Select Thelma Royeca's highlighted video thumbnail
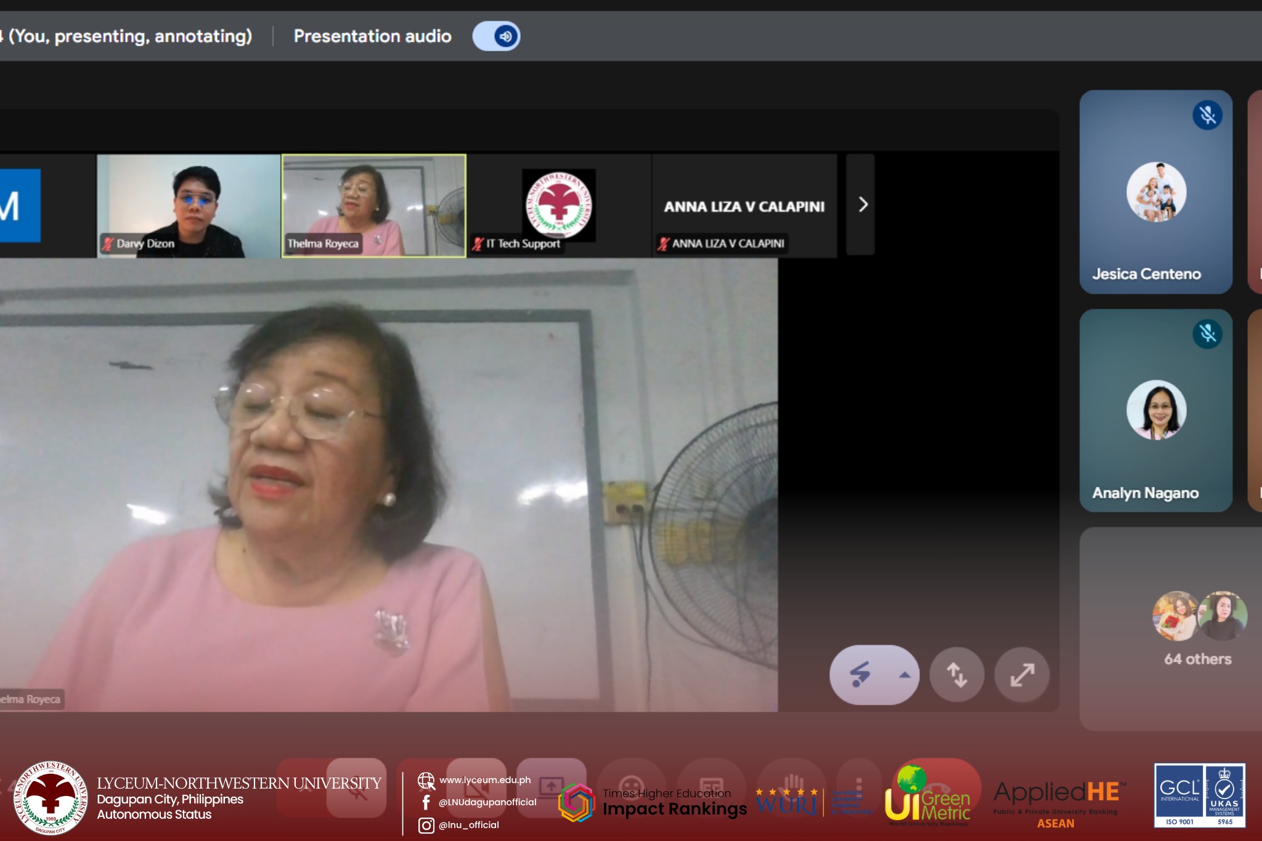This screenshot has height=841, width=1262. pyautogui.click(x=373, y=205)
